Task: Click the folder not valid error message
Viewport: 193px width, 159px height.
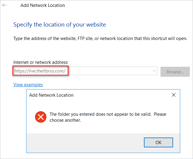Action: [x=108, y=117]
